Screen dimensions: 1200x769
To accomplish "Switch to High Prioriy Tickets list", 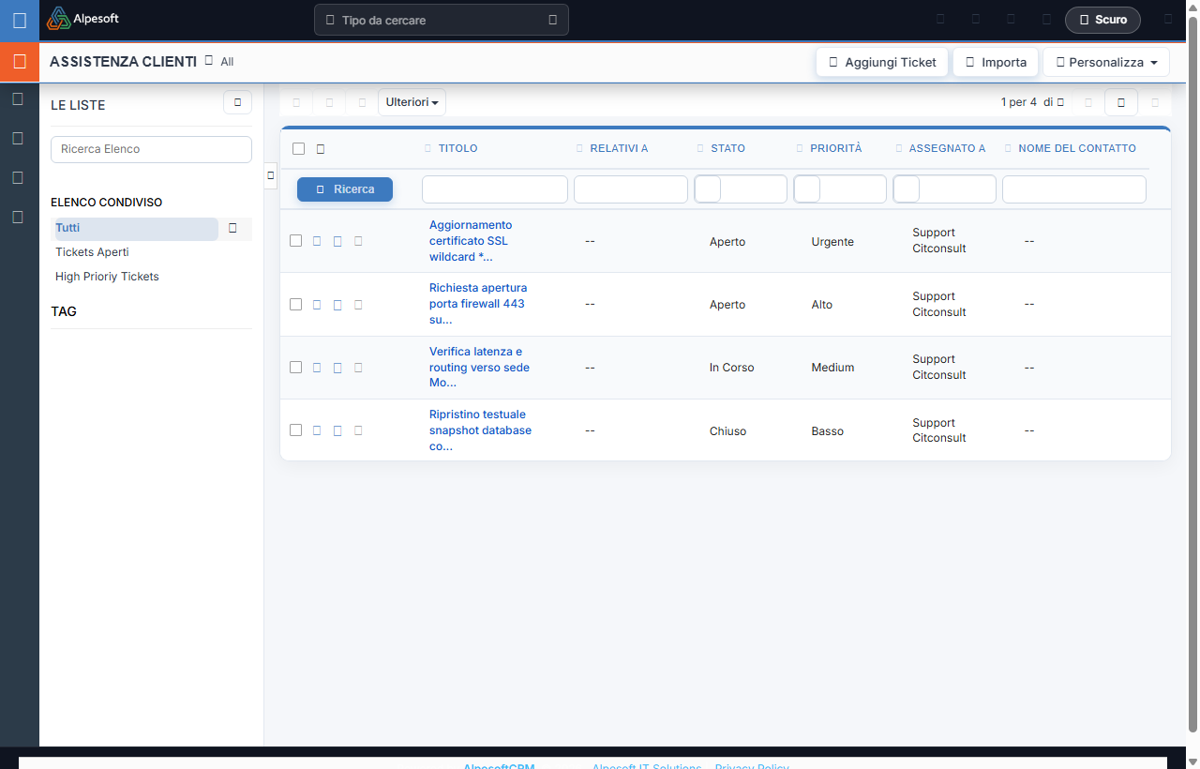I will click(x=107, y=277).
